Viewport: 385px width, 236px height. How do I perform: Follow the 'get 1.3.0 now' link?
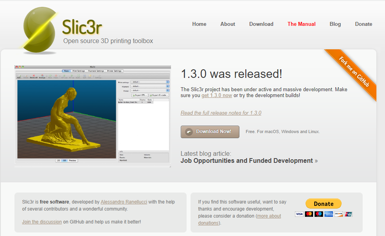[x=217, y=95]
